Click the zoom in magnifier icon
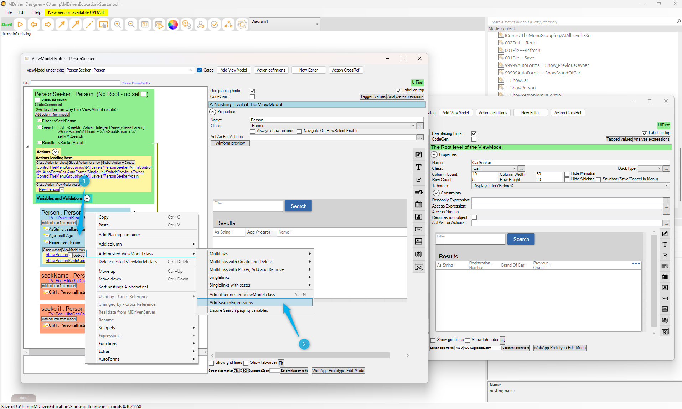This screenshot has height=409, width=682. click(117, 25)
